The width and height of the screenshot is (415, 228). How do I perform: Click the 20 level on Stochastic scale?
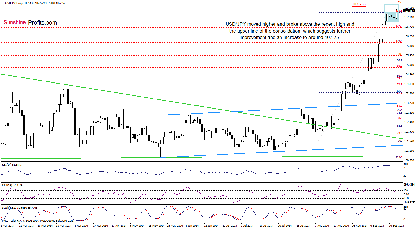pos(406,219)
